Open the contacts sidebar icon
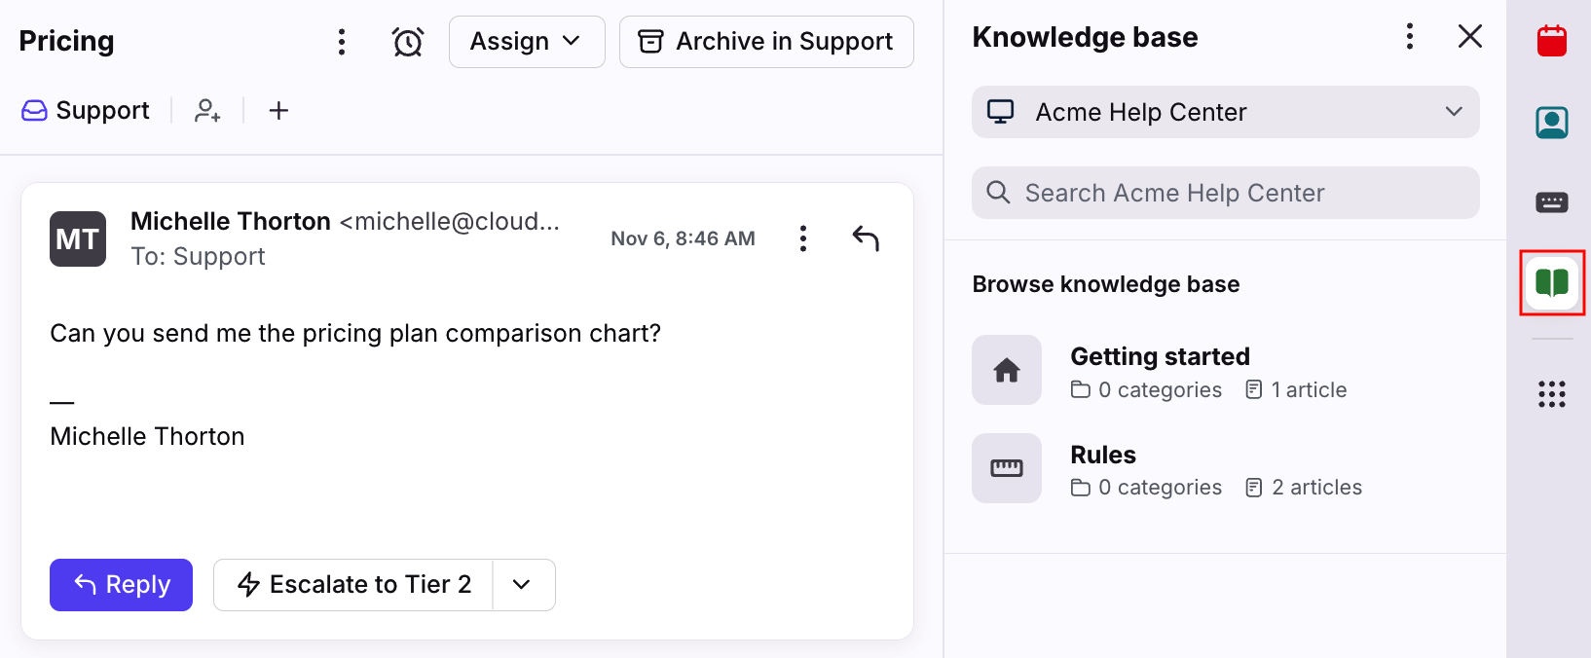 coord(1551,123)
